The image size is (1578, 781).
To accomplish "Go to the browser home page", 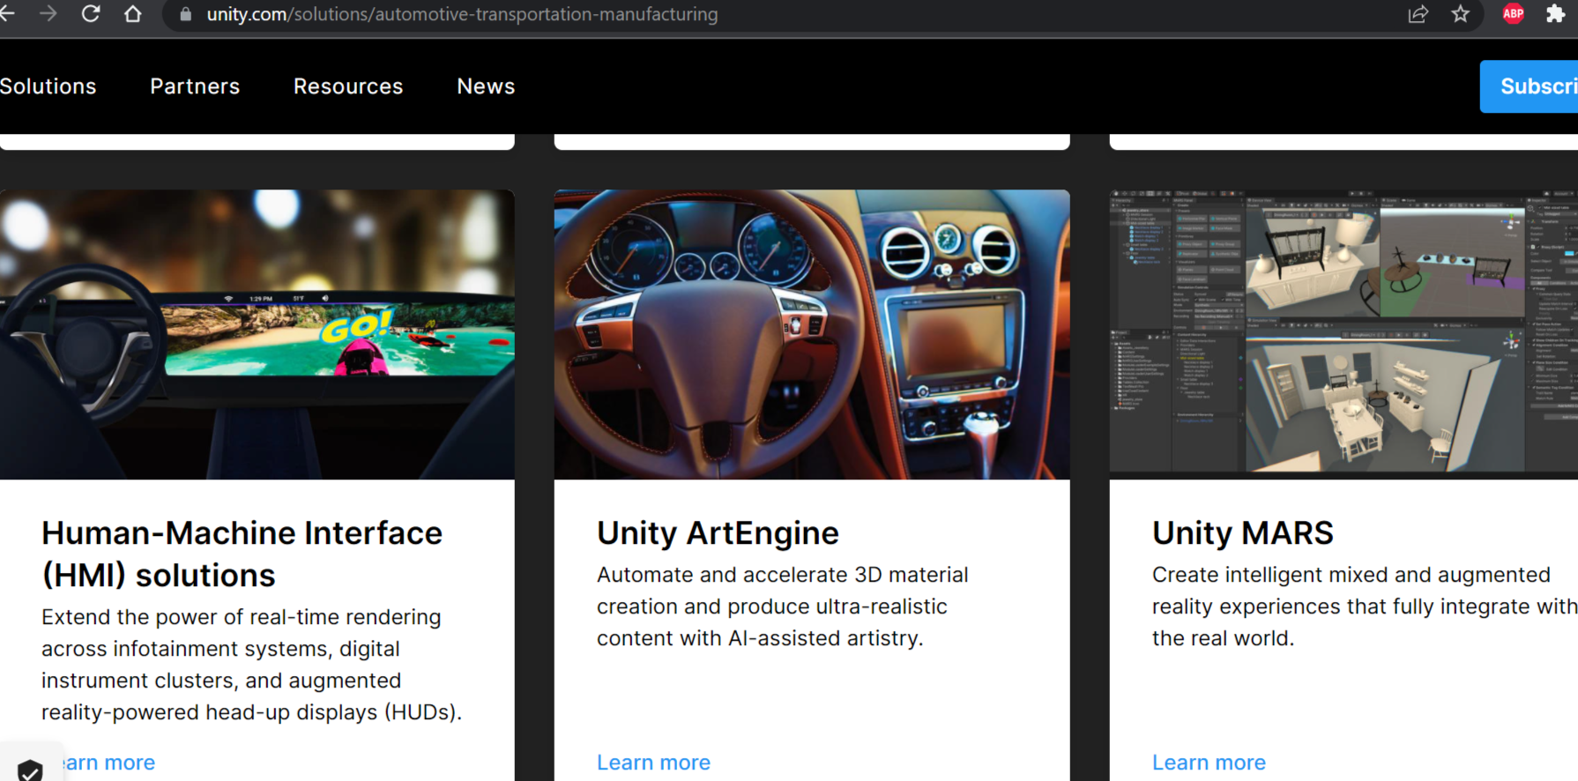I will (133, 14).
